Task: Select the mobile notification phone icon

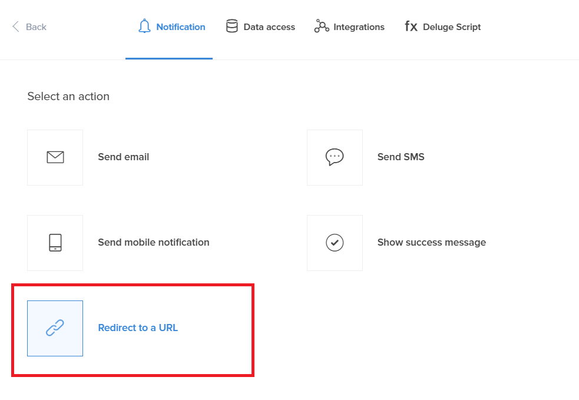Action: click(55, 243)
